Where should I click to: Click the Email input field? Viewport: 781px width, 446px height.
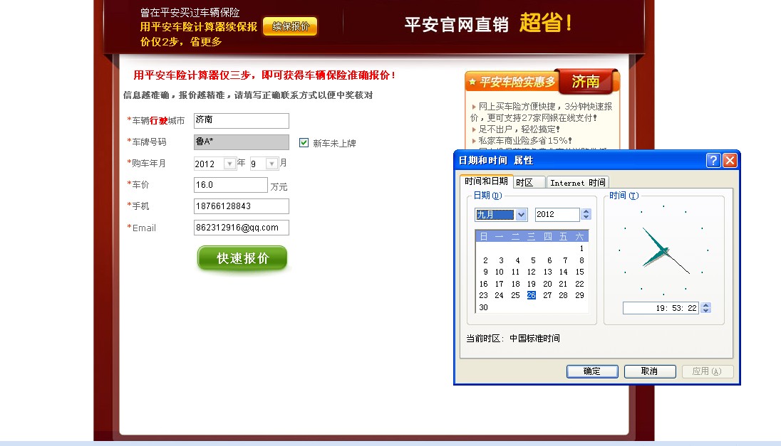[241, 228]
